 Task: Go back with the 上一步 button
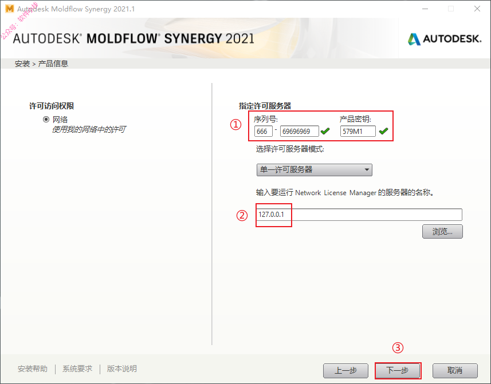click(x=345, y=371)
